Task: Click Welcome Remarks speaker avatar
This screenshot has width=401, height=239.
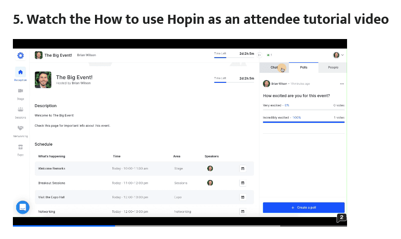Action: 210,169
